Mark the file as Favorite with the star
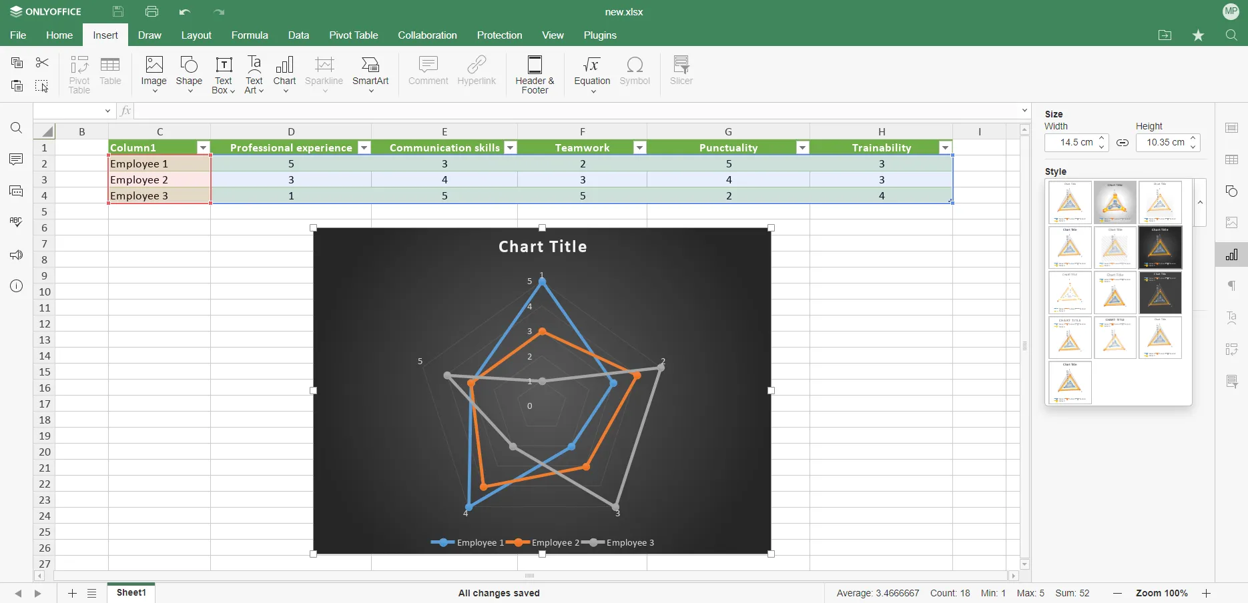The width and height of the screenshot is (1248, 603). 1198,35
